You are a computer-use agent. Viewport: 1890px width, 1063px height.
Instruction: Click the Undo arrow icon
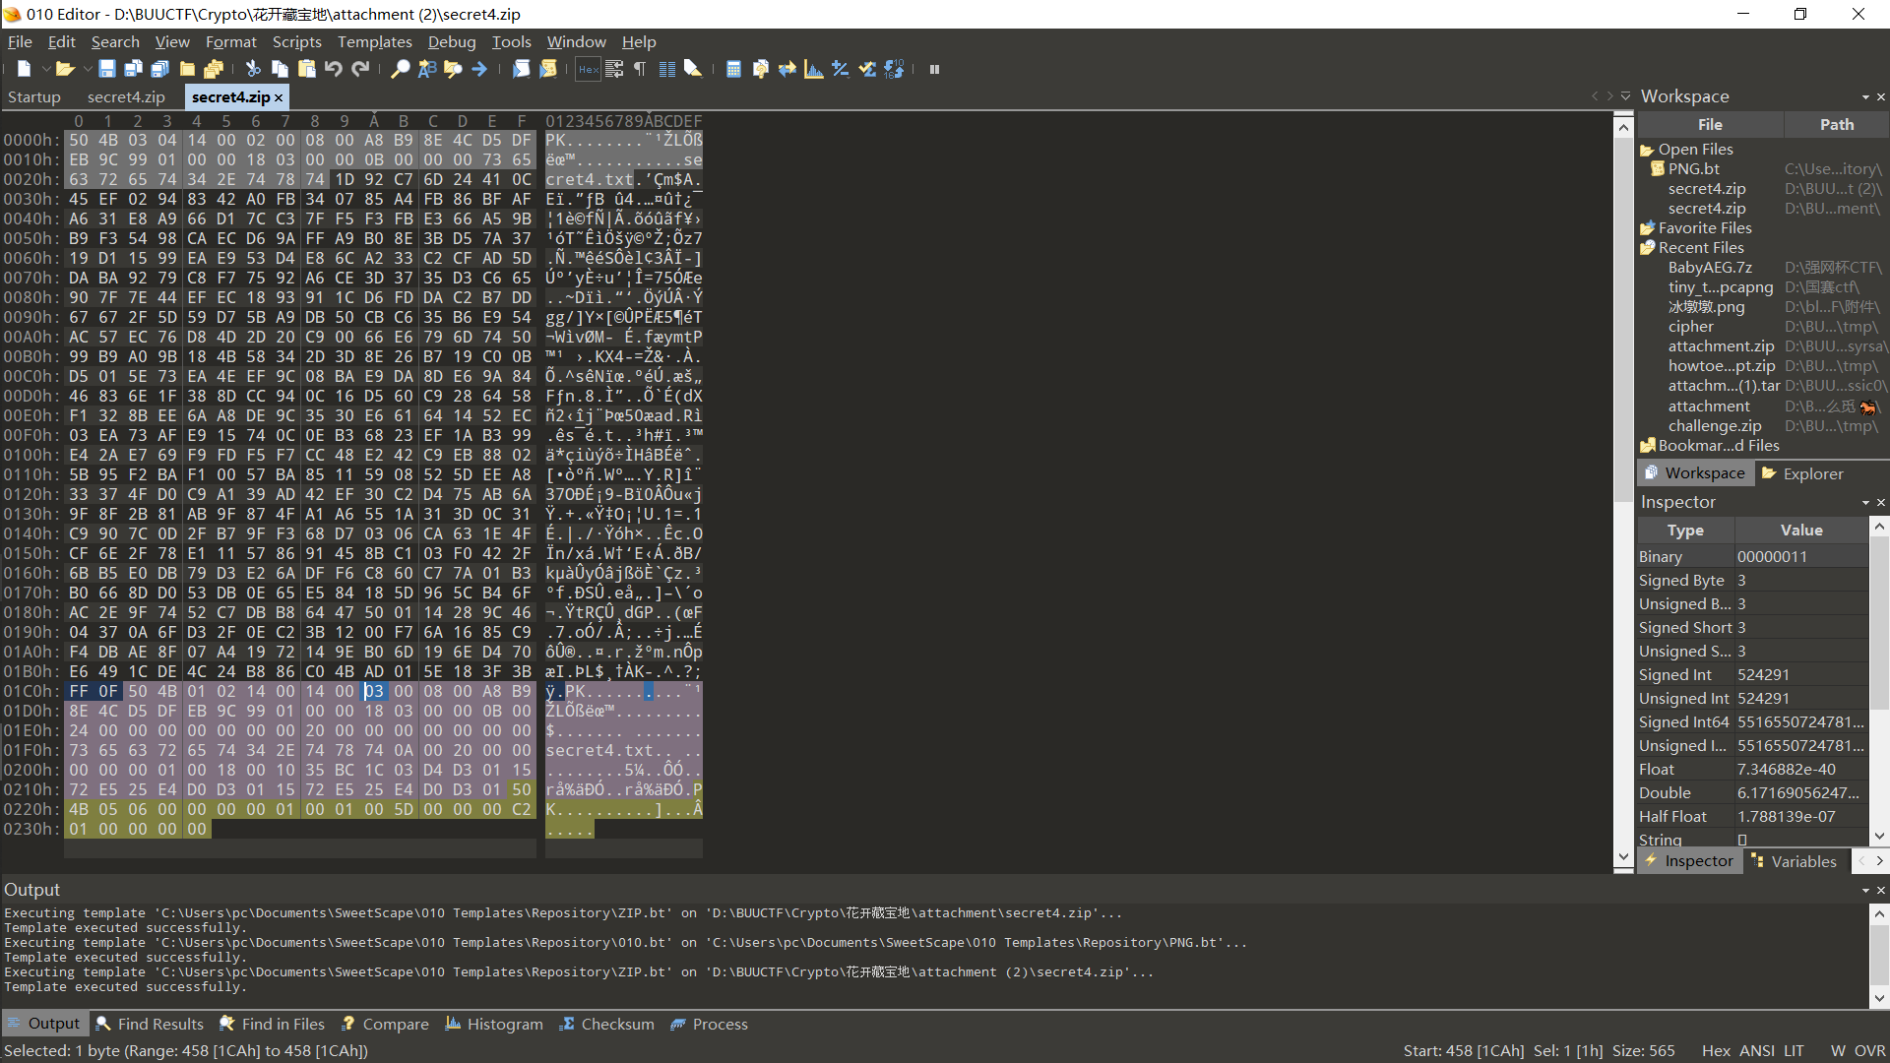(x=334, y=69)
